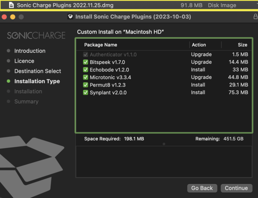Select the Echobode v1.2.0 package name

coord(109,70)
